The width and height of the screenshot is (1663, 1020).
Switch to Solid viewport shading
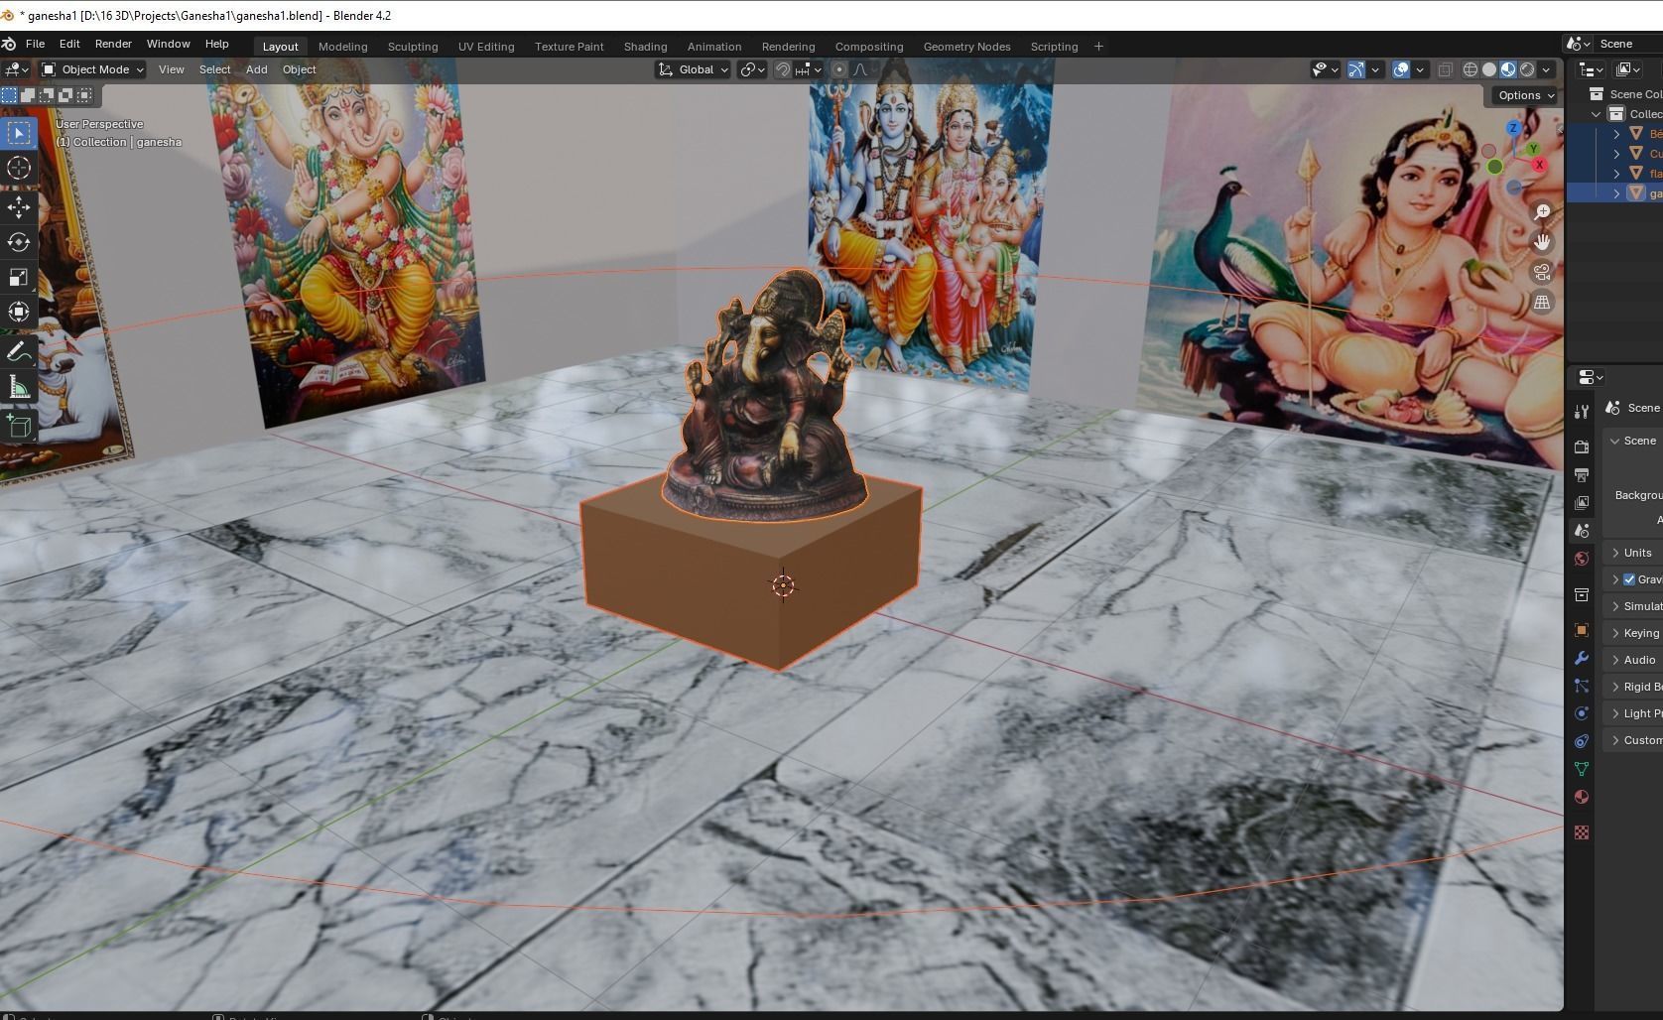pyautogui.click(x=1489, y=69)
